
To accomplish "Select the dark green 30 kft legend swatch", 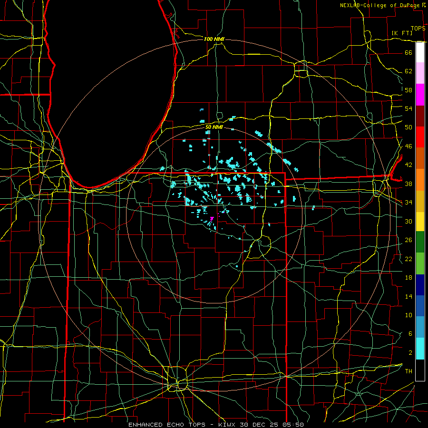I will (420, 242).
